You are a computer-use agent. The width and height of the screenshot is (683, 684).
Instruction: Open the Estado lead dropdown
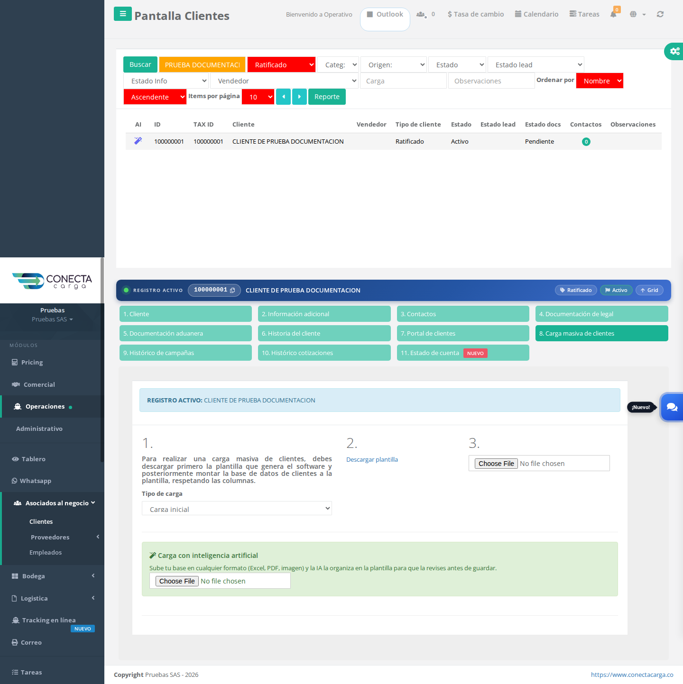[536, 64]
